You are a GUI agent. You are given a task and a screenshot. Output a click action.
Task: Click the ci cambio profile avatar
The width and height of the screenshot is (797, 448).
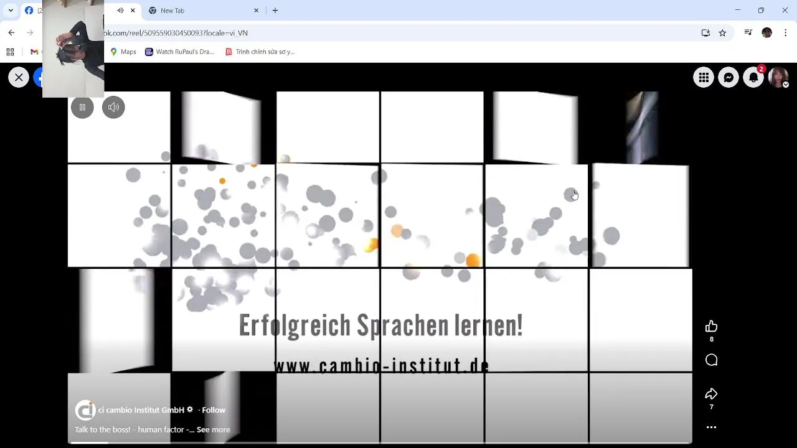pyautogui.click(x=85, y=410)
